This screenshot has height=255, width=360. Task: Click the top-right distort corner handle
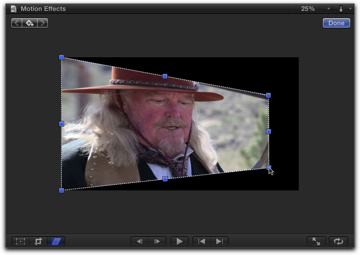pyautogui.click(x=268, y=95)
